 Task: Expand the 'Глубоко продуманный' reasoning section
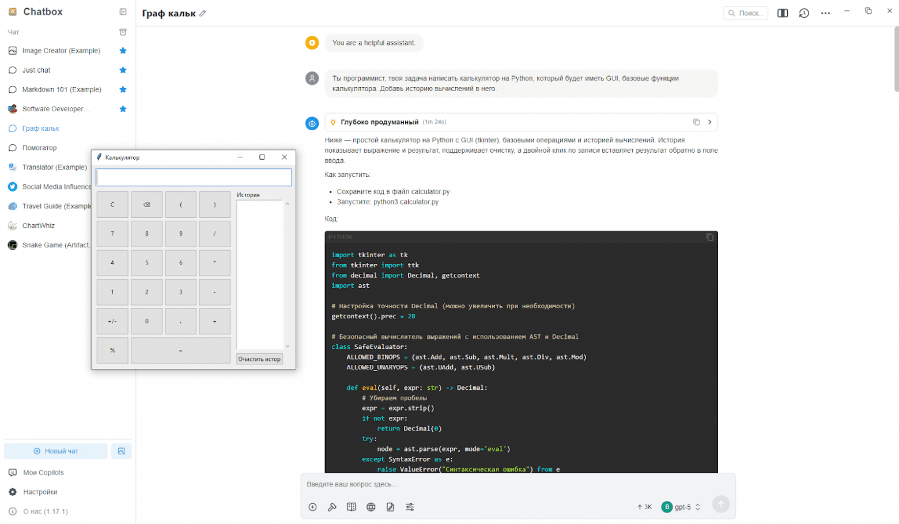coord(711,122)
